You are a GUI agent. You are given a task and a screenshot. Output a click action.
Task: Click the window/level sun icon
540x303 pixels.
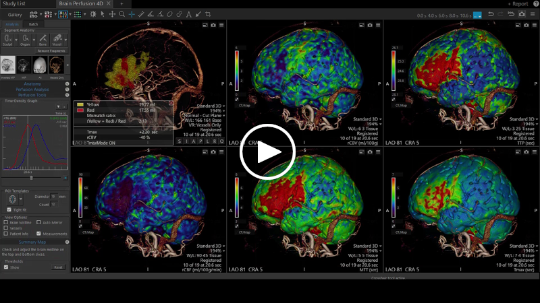[93, 14]
